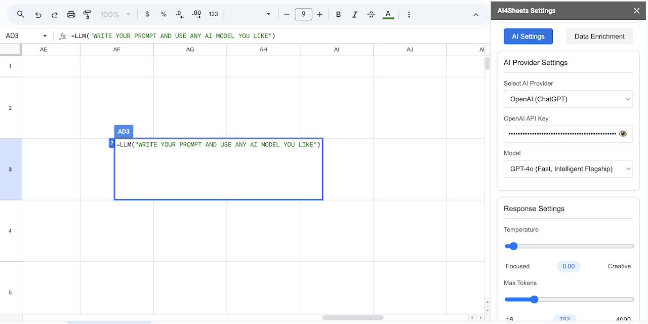Image resolution: width=648 pixels, height=324 pixels.
Task: Apply percent format with the % icon
Action: (164, 14)
